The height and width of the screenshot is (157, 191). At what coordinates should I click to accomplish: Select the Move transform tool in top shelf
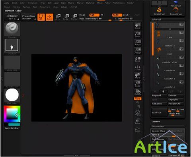(x=58, y=17)
